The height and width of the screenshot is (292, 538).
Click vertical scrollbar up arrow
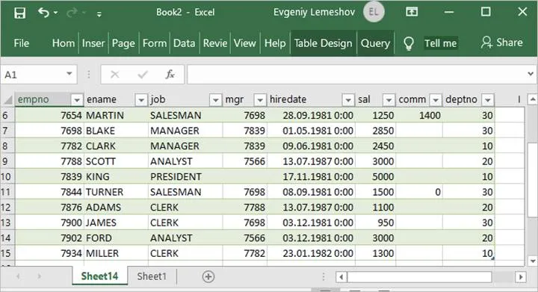[533, 99]
